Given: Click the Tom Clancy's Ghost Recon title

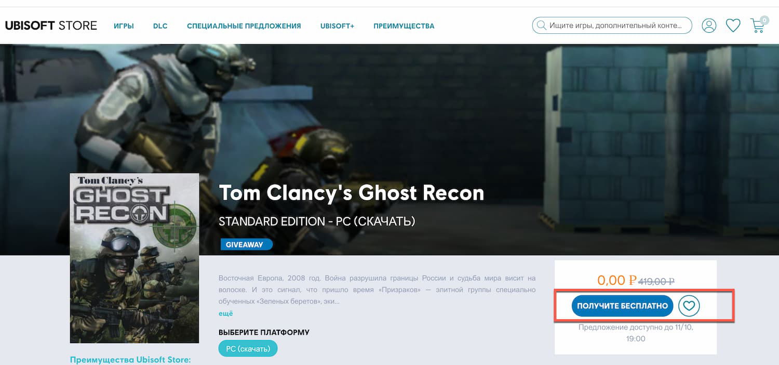Looking at the screenshot, I should click(352, 193).
